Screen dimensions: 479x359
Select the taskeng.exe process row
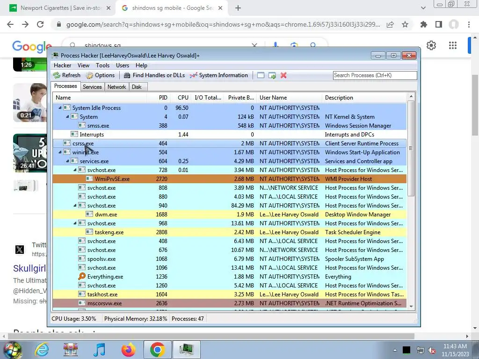(x=230, y=232)
